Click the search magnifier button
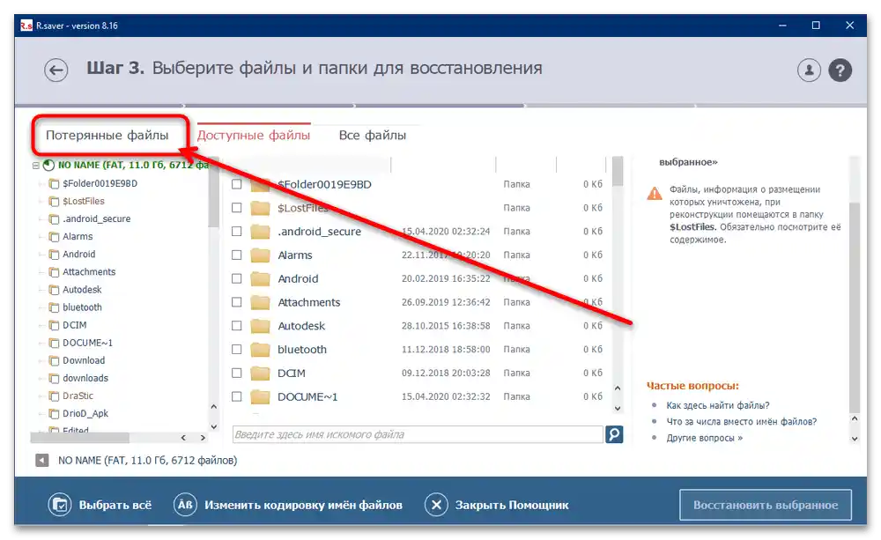The height and width of the screenshot is (540, 881). click(614, 434)
